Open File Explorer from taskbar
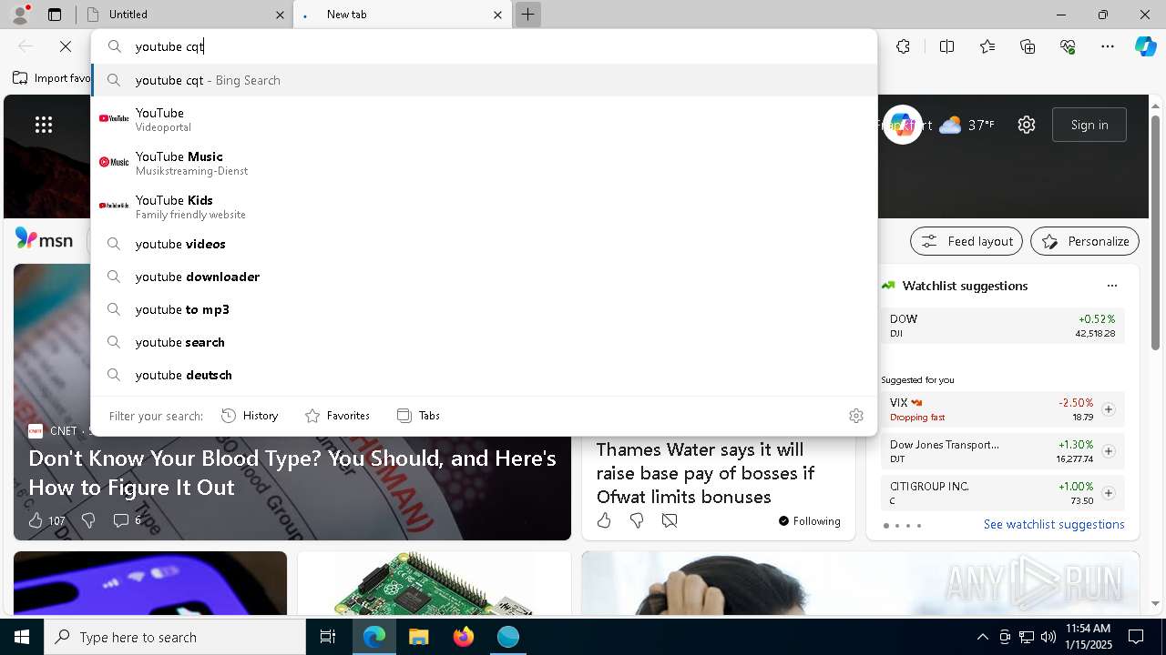This screenshot has height=655, width=1166. (419, 637)
